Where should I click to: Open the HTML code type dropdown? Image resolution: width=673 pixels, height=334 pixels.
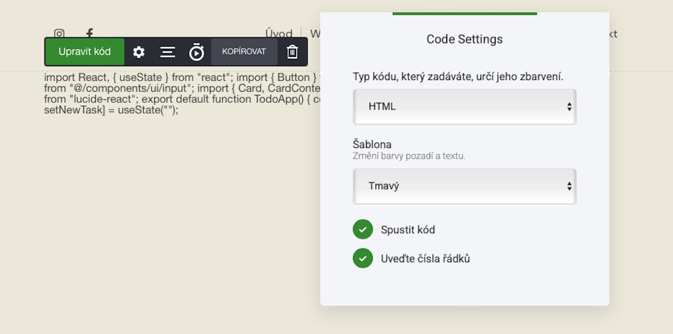464,106
